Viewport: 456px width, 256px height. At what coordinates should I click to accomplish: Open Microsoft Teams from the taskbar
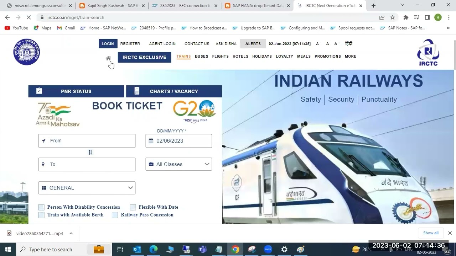pyautogui.click(x=202, y=249)
